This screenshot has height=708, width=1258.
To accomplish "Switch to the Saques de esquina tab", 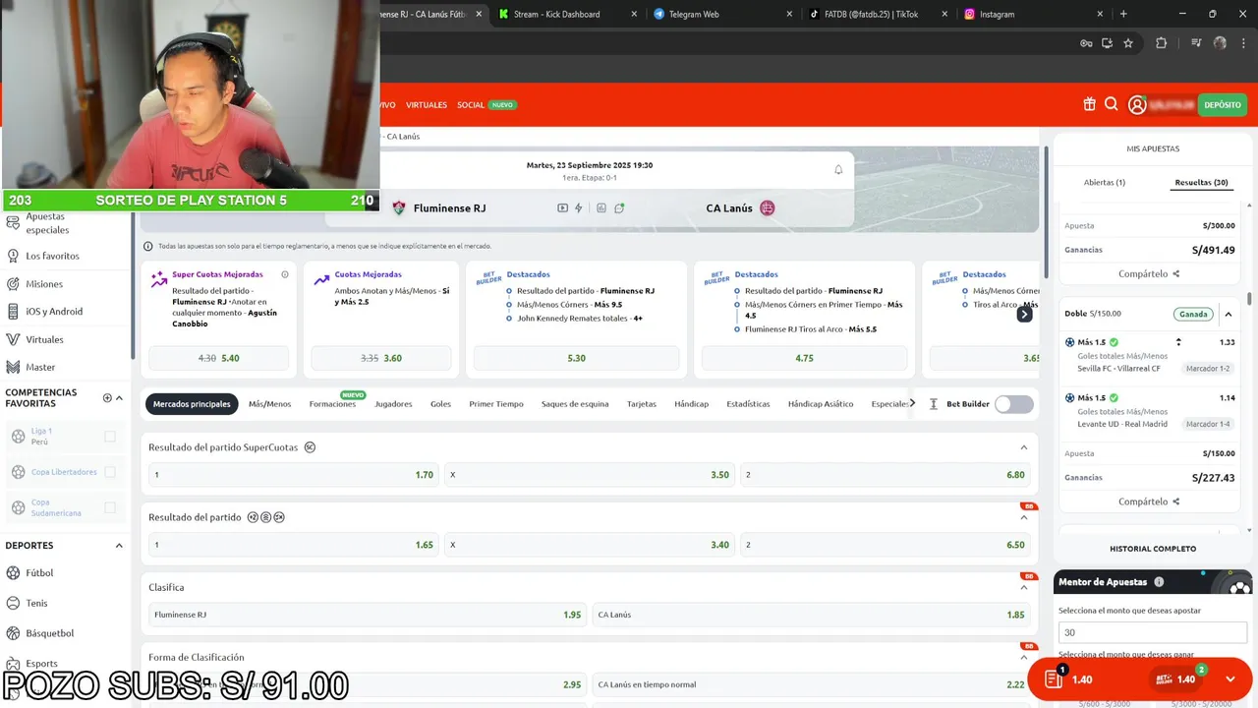I will pos(575,404).
